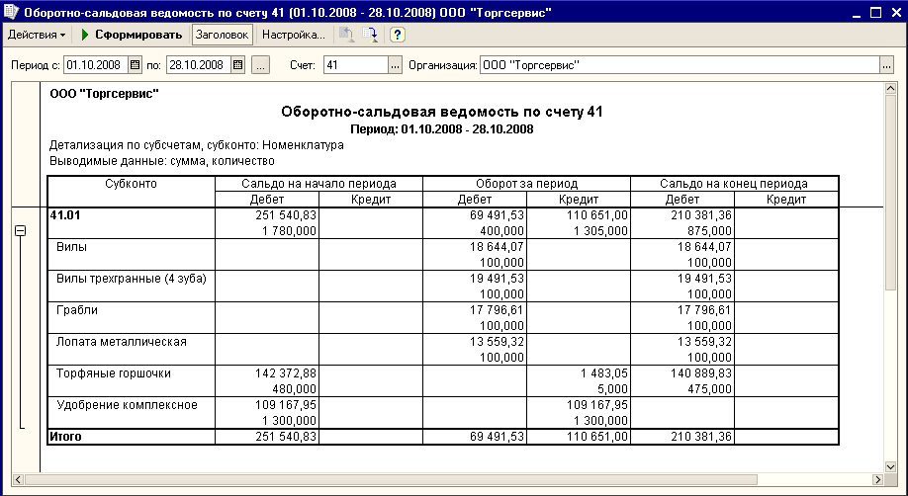Click the 140 889,83 closing balance cell
Screen dimensions: 908x496
point(701,373)
